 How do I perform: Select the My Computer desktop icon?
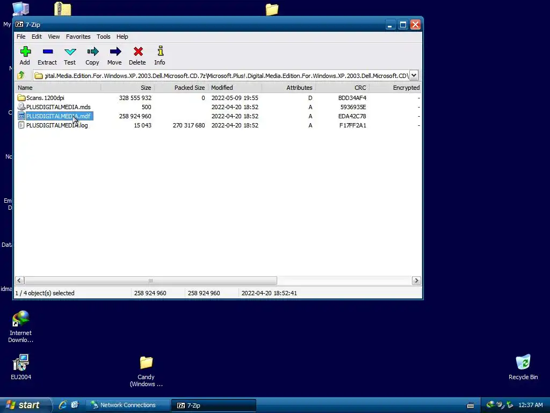pos(20,9)
